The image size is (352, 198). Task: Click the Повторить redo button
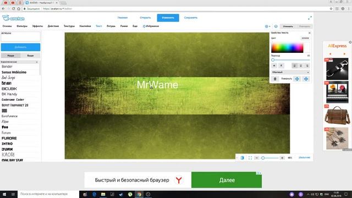click(x=304, y=26)
